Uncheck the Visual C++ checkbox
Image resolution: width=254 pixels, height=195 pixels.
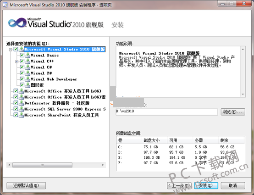[22, 61]
